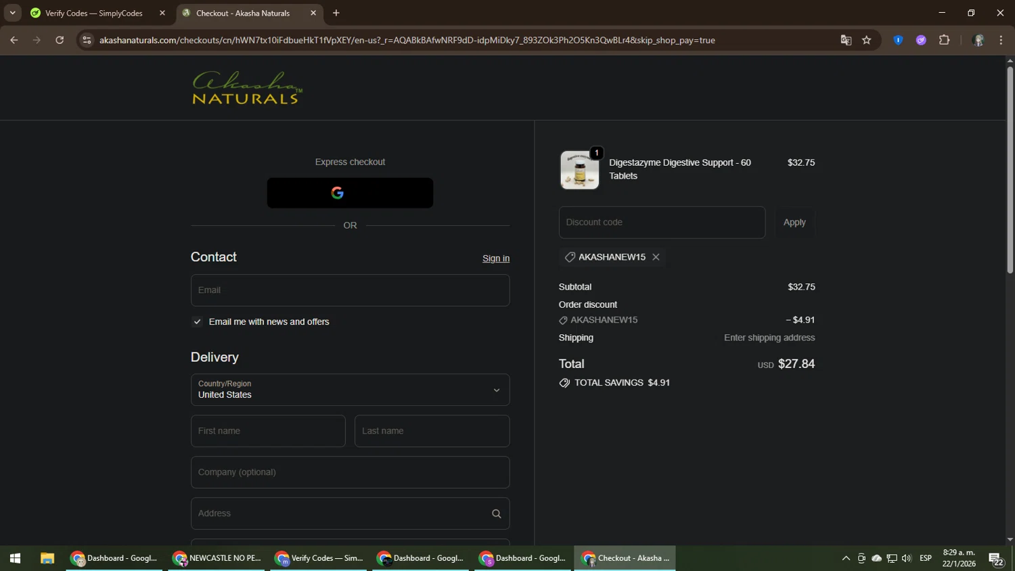Close the Verify Codes — SimplyCodes tab

click(x=162, y=13)
